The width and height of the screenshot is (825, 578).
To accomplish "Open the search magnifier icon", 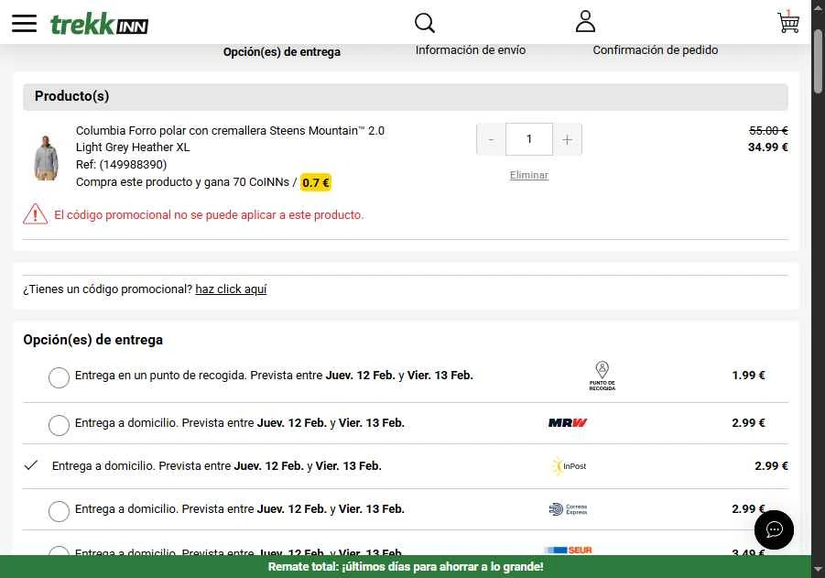I will coord(425,23).
